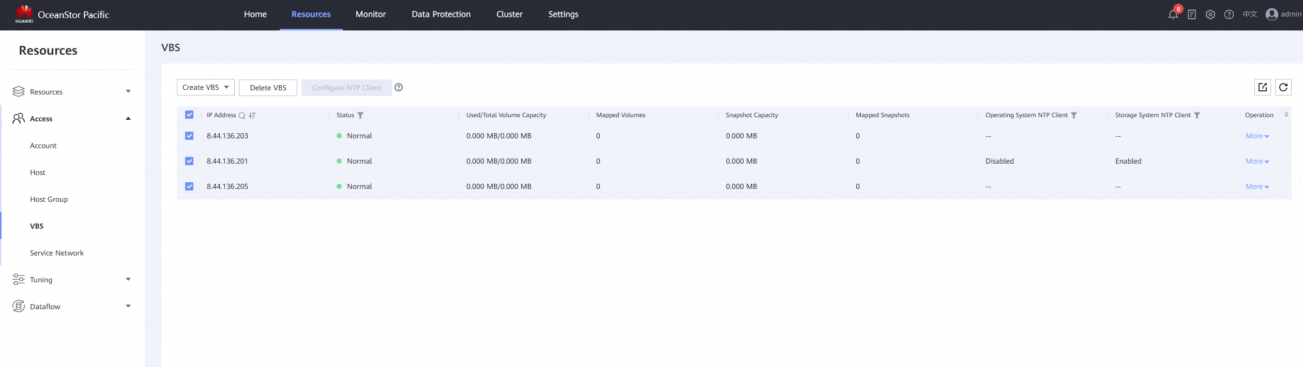Open the Cluster tab
The height and width of the screenshot is (367, 1303).
pos(509,14)
